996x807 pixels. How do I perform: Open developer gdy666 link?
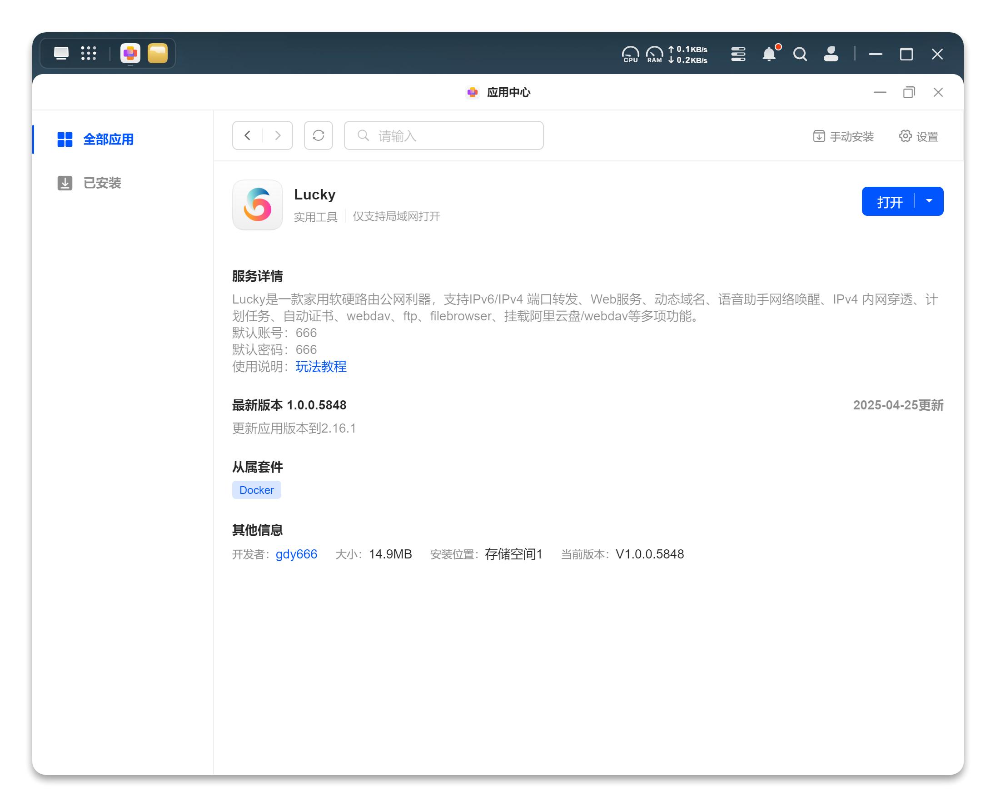tap(296, 554)
